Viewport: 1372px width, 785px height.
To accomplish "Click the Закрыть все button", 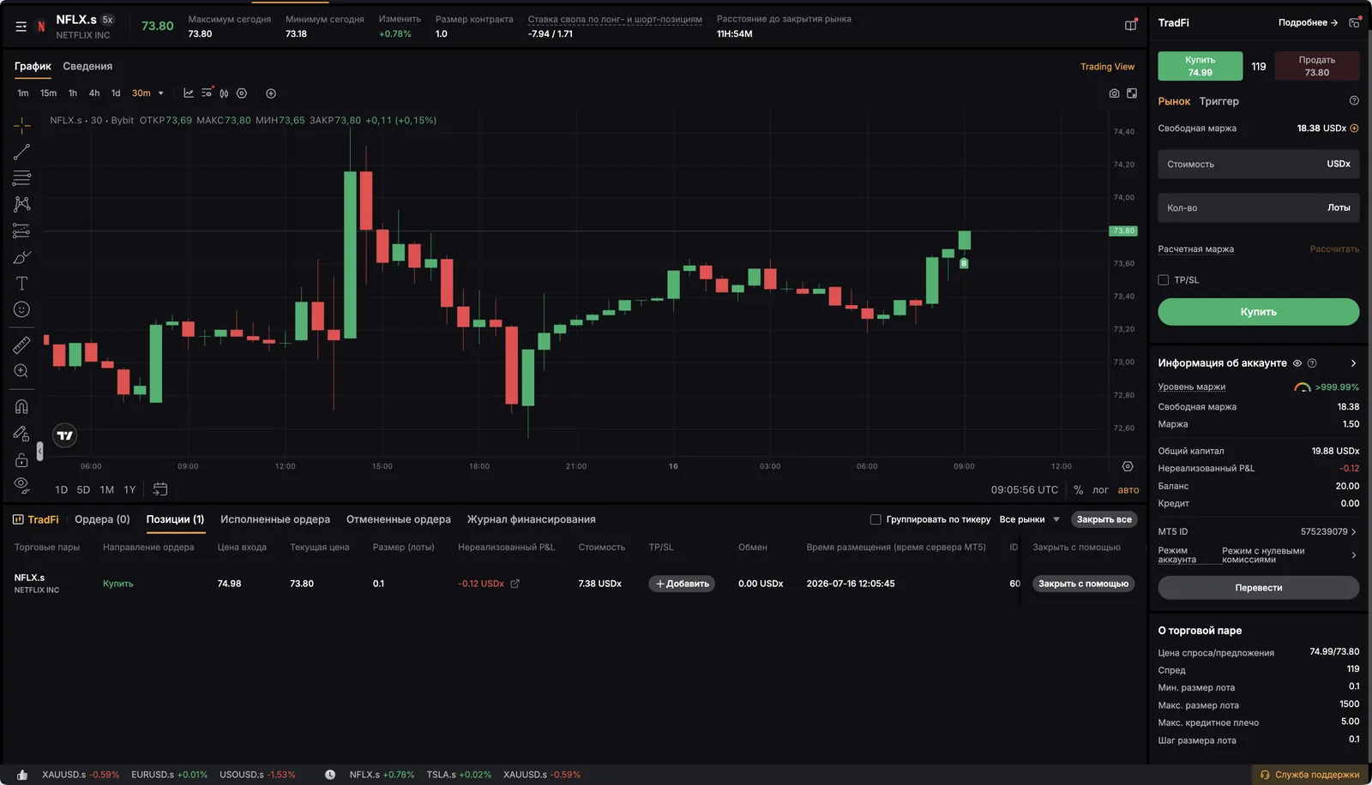I will click(1104, 519).
